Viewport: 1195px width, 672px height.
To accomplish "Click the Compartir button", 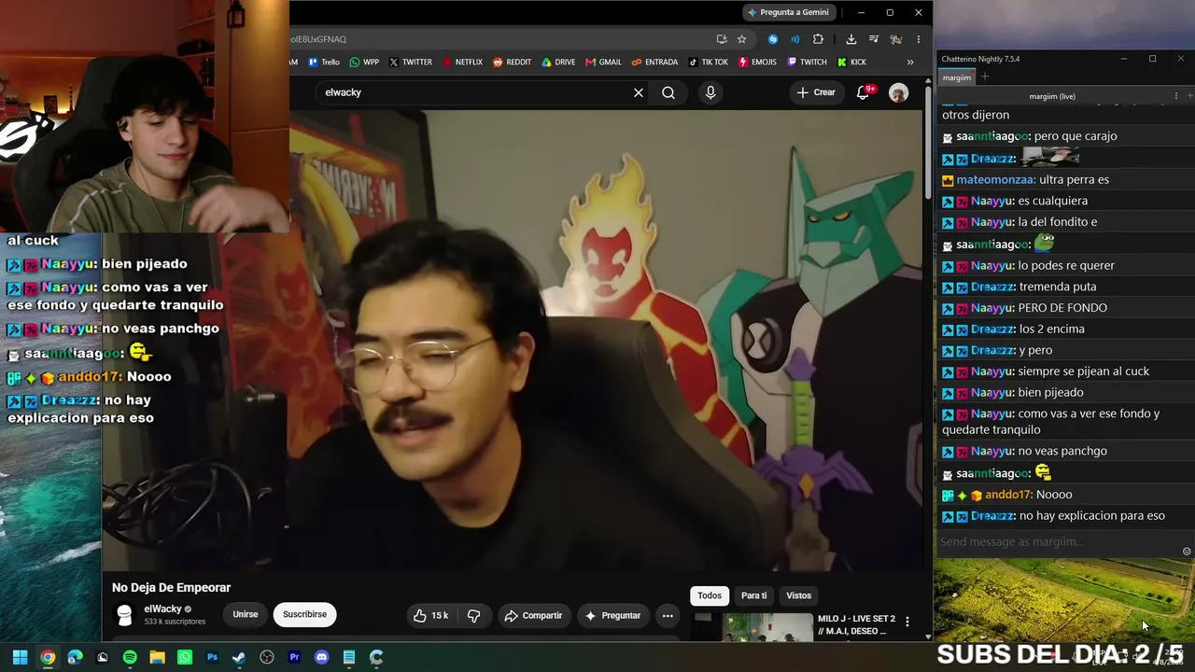I will click(x=533, y=616).
